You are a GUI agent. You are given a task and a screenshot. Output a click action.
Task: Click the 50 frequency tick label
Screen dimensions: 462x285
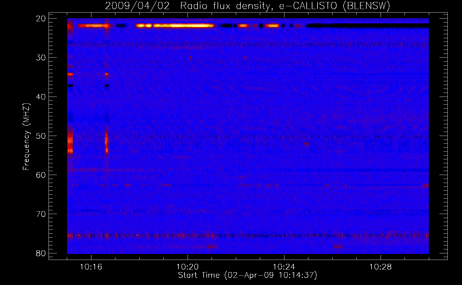(41, 136)
